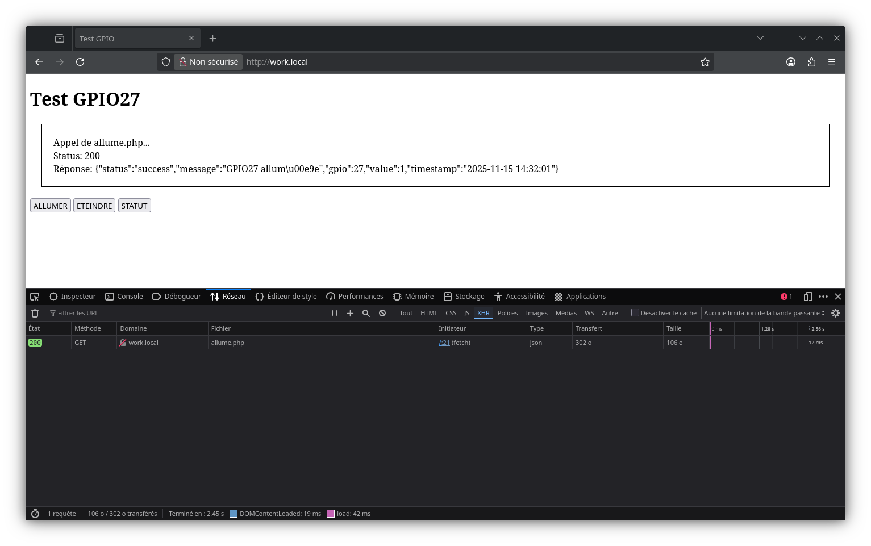Toggle the JS request filter
This screenshot has width=871, height=546.
(x=466, y=313)
